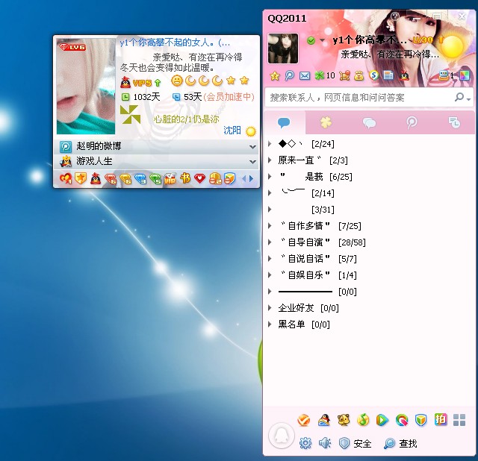This screenshot has width=478, height=461.
Task: Launch PC Manager shield icon in bottom app row
Action: click(421, 420)
